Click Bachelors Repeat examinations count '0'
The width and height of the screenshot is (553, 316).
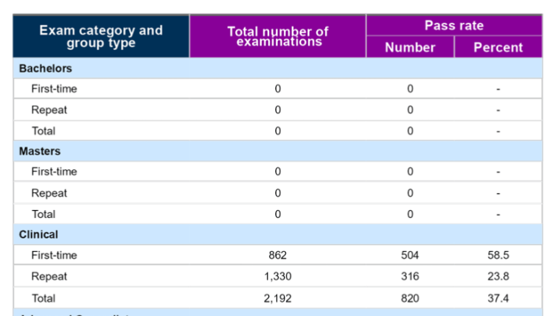[x=278, y=110]
